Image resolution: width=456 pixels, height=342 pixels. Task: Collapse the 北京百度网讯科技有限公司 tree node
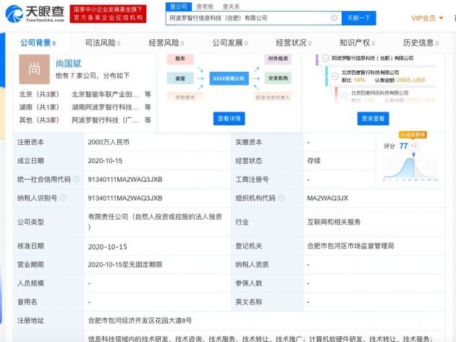(345, 96)
